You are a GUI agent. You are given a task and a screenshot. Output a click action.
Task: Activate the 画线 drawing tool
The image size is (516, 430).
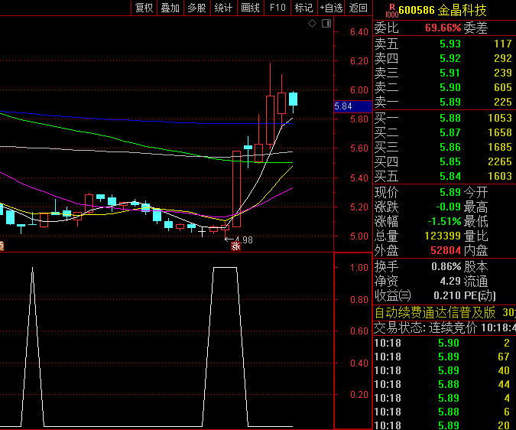[x=250, y=8]
